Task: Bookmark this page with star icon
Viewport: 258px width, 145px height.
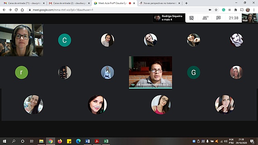Action: tap(216, 10)
